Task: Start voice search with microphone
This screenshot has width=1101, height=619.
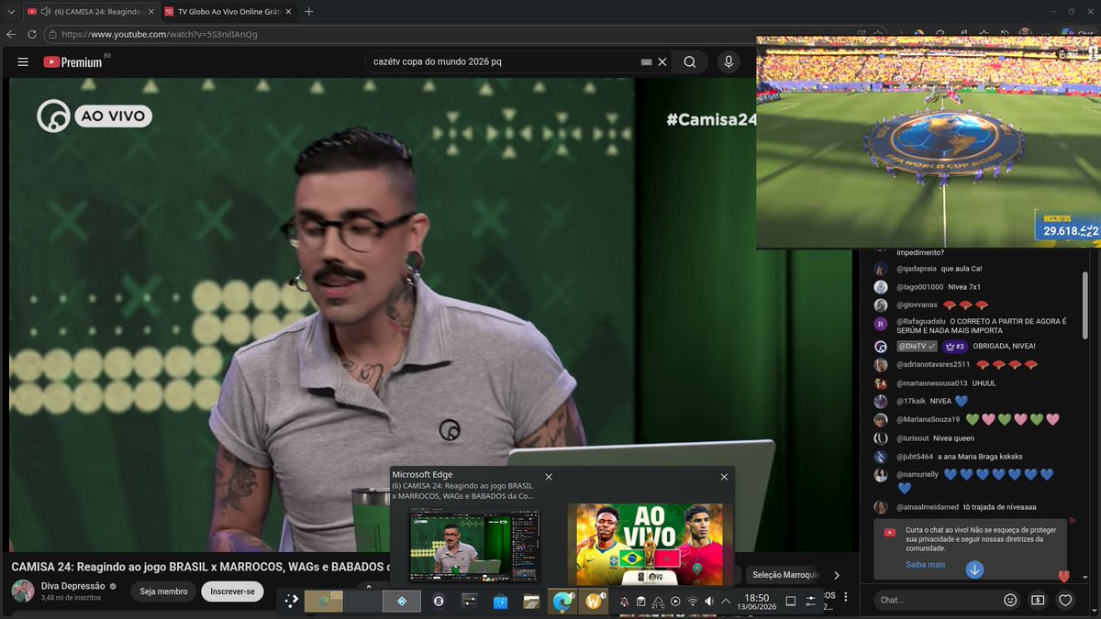Action: (728, 61)
